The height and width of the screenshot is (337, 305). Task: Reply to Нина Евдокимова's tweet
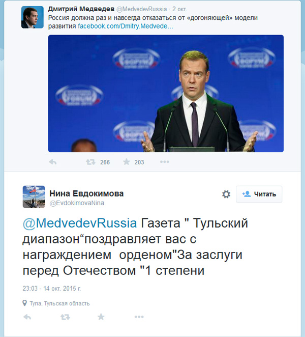coord(27,317)
